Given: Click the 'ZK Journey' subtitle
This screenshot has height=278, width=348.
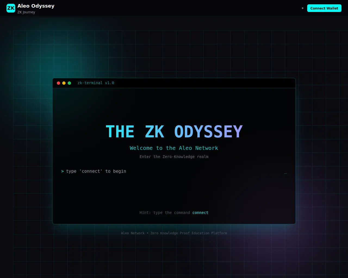Looking at the screenshot, I should click(x=26, y=12).
